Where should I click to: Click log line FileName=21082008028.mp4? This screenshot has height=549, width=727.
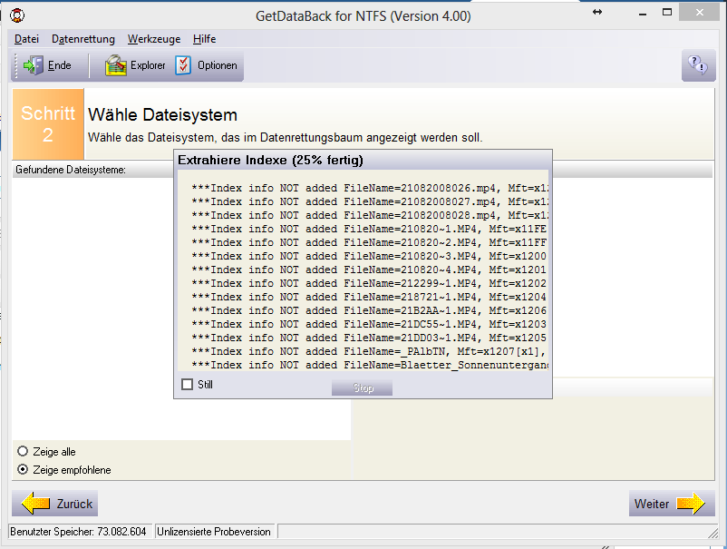click(370, 215)
